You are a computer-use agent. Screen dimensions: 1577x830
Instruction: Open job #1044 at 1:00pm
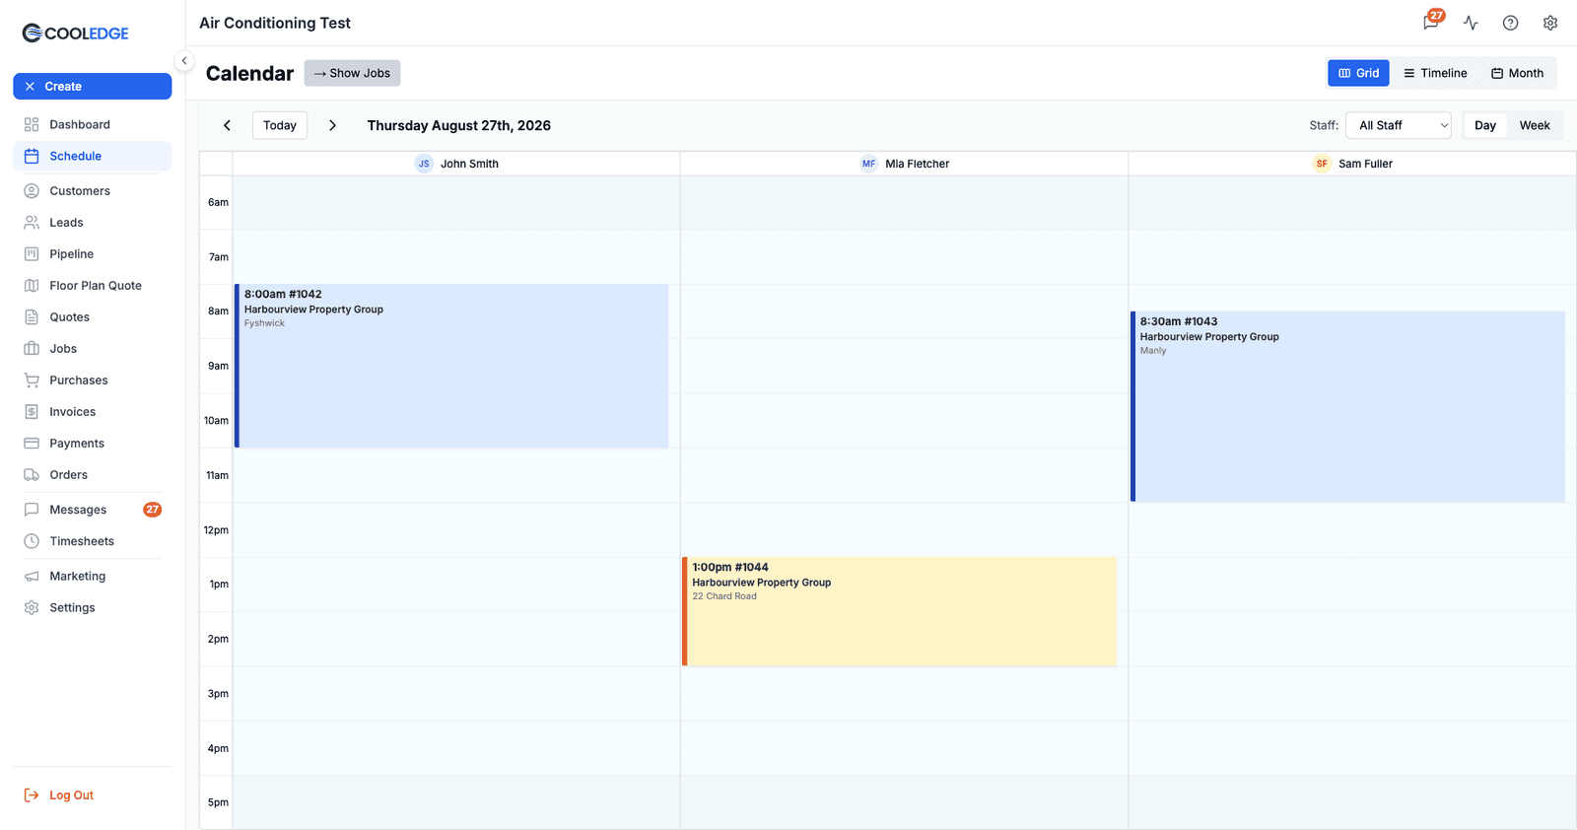click(x=900, y=611)
